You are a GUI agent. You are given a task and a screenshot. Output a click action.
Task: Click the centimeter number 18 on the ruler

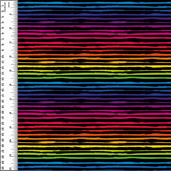2,101
